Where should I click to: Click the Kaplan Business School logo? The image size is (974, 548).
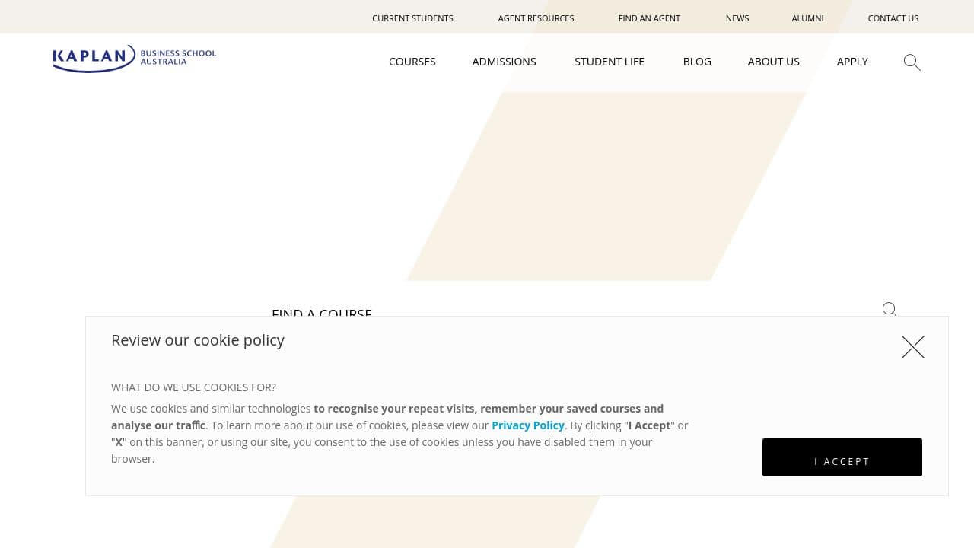pos(134,59)
